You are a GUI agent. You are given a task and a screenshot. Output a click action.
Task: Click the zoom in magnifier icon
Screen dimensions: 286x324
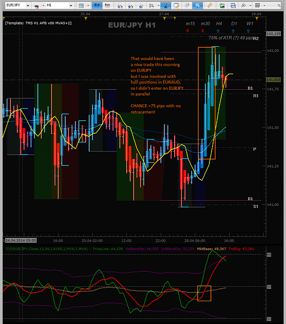pos(120,6)
